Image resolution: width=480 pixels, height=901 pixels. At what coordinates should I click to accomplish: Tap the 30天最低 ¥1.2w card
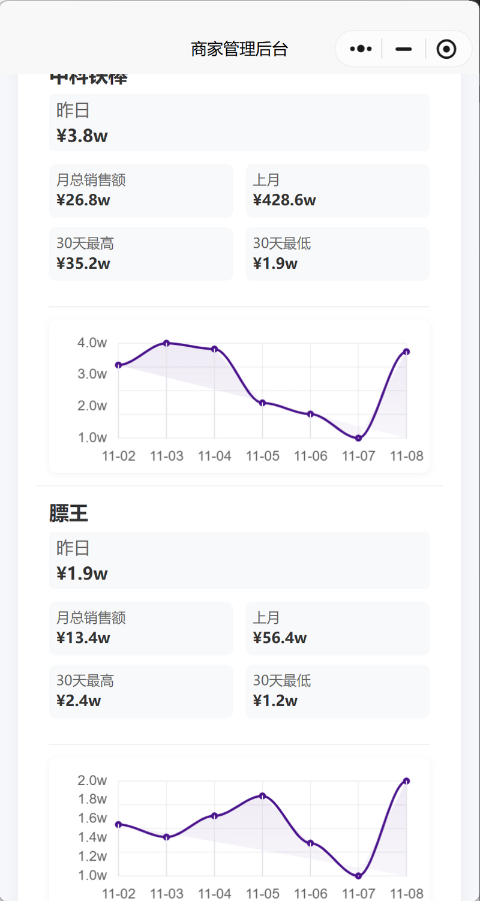(x=337, y=692)
